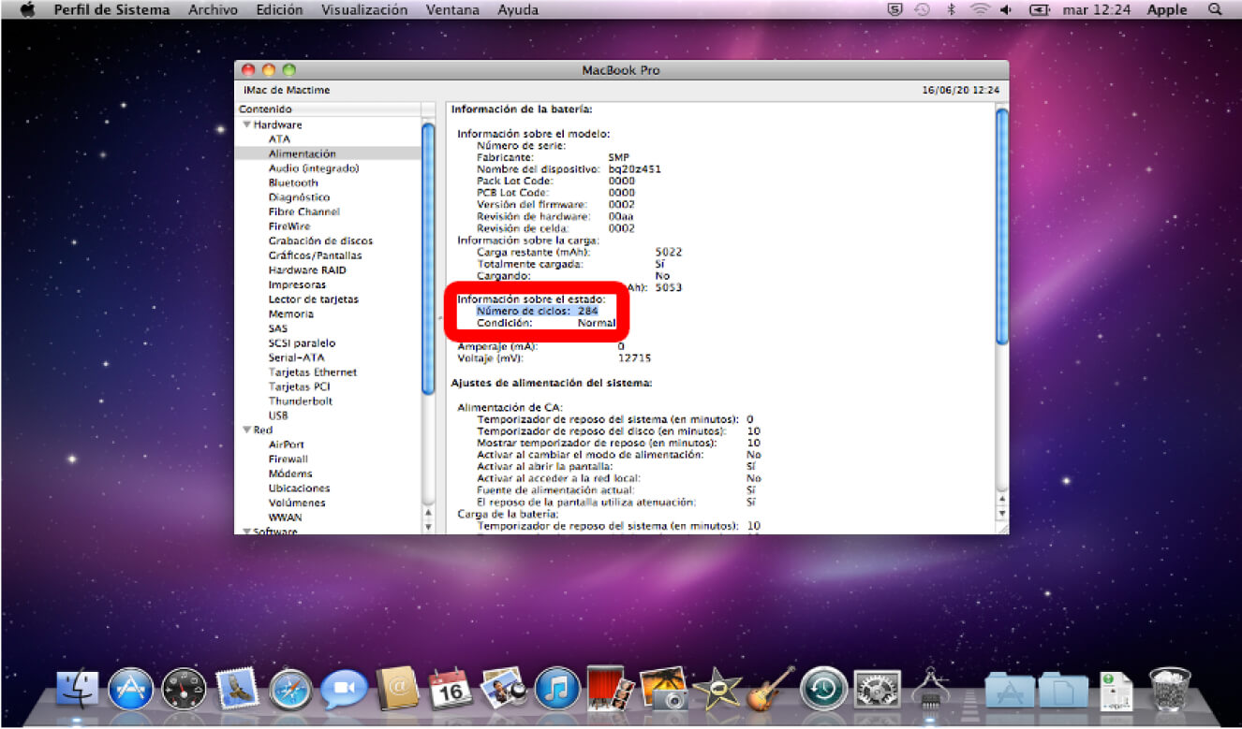The height and width of the screenshot is (729, 1242).
Task: Open GarageBand guitar icon in Dock
Action: coord(771,690)
